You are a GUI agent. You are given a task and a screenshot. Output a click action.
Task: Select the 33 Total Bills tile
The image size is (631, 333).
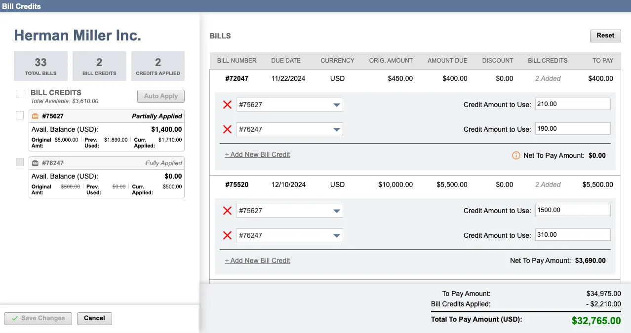click(x=40, y=66)
